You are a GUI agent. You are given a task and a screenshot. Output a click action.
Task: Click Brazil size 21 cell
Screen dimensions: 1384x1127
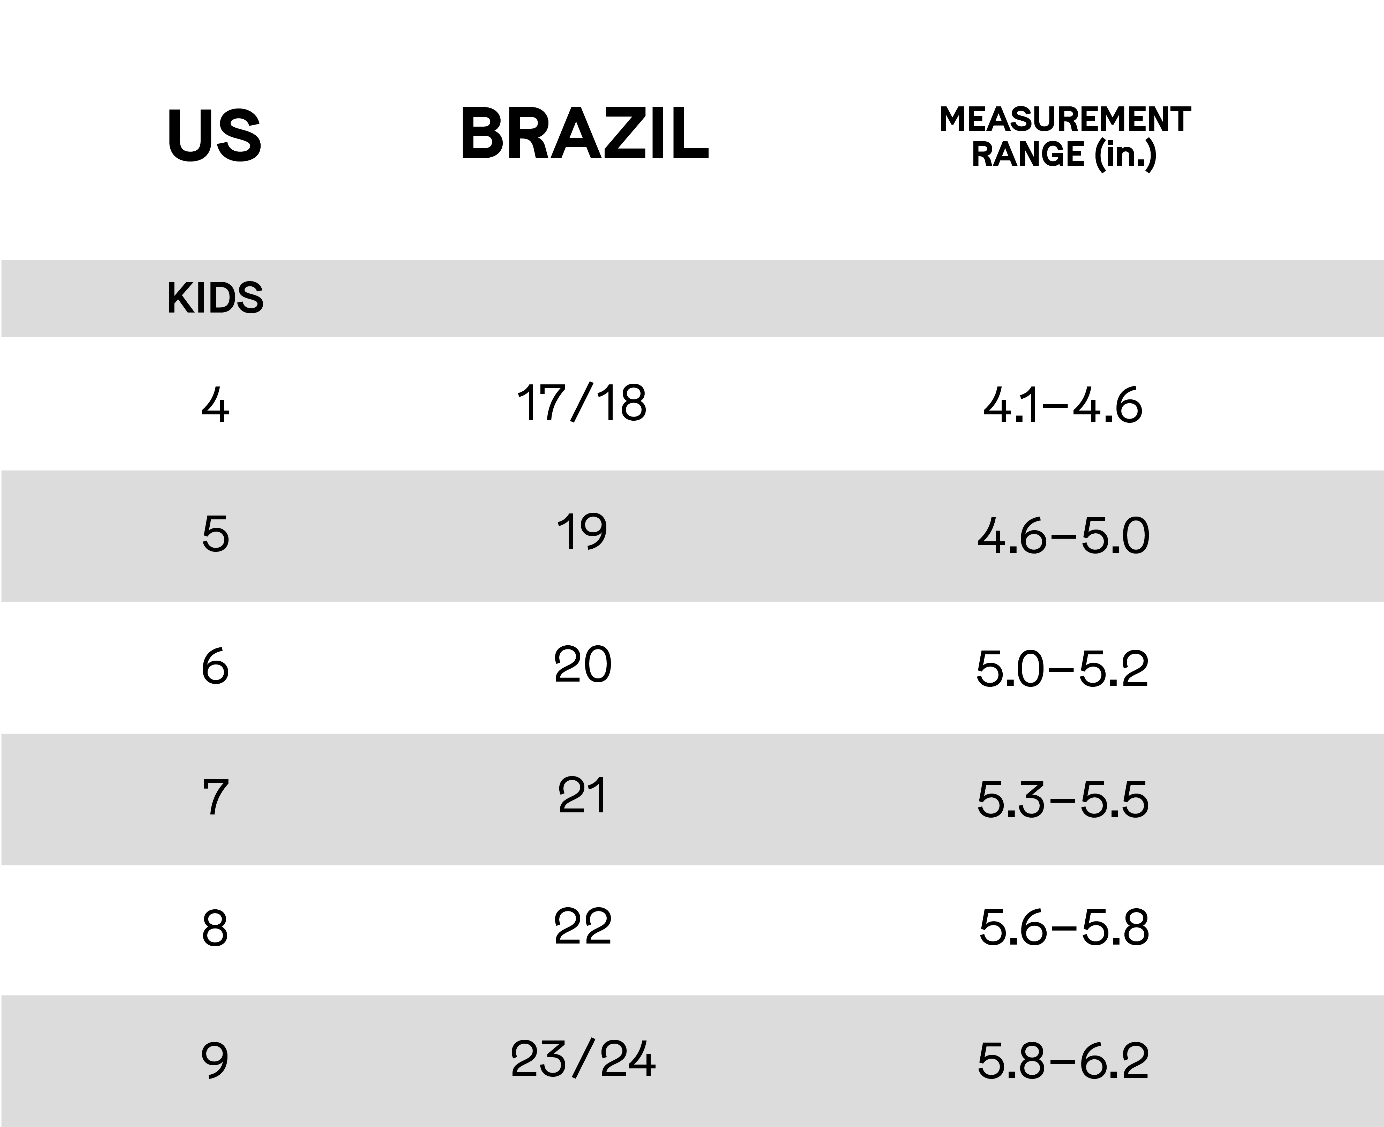[x=582, y=795]
